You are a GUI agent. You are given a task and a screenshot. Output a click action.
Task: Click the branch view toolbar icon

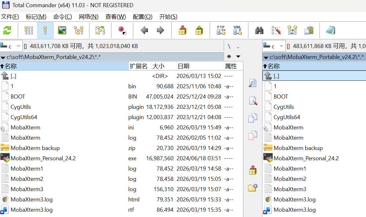click(x=100, y=30)
